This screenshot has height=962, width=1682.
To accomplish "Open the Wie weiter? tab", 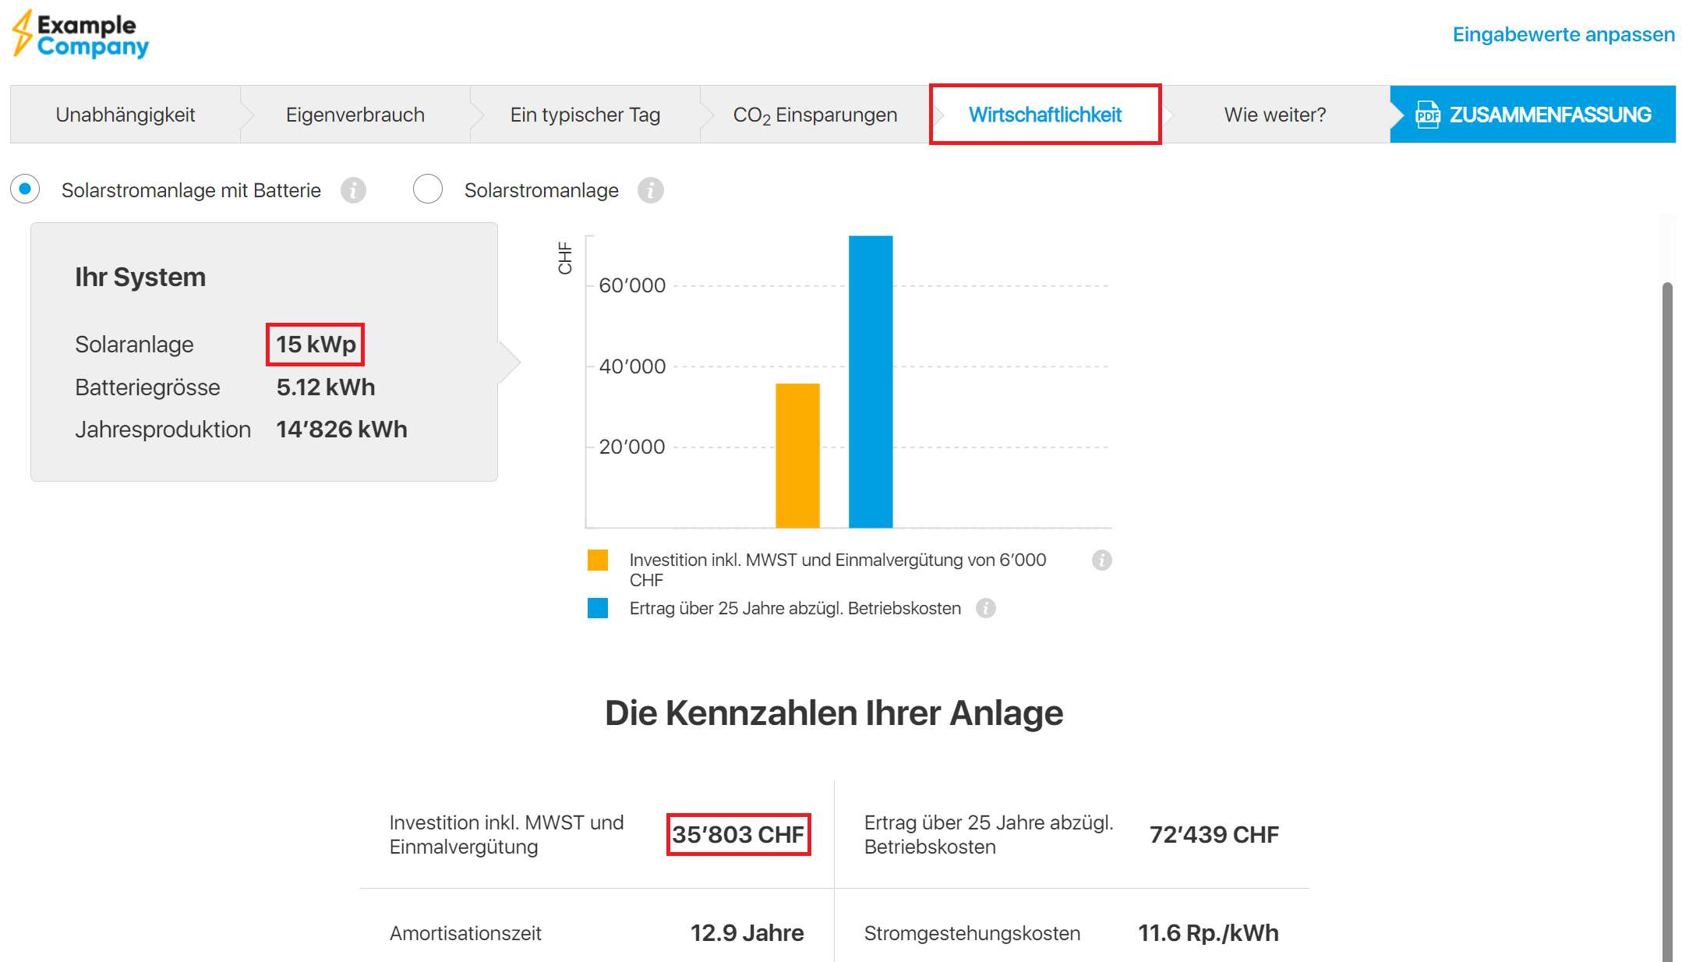I will (x=1274, y=115).
